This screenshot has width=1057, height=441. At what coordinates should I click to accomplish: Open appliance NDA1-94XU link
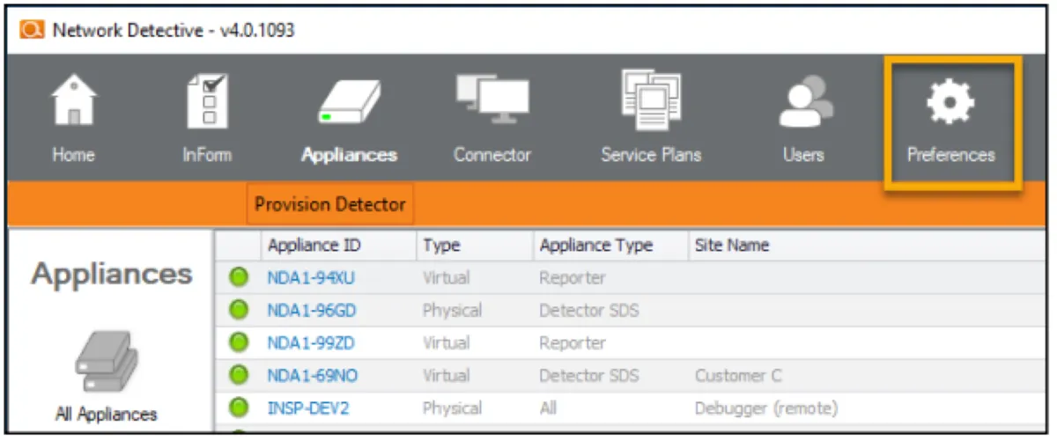(312, 278)
